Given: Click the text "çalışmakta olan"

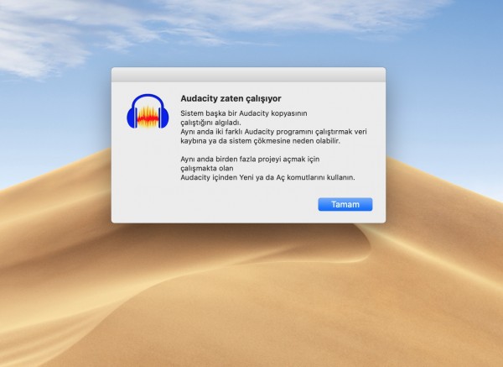Looking at the screenshot, I should [x=207, y=169].
